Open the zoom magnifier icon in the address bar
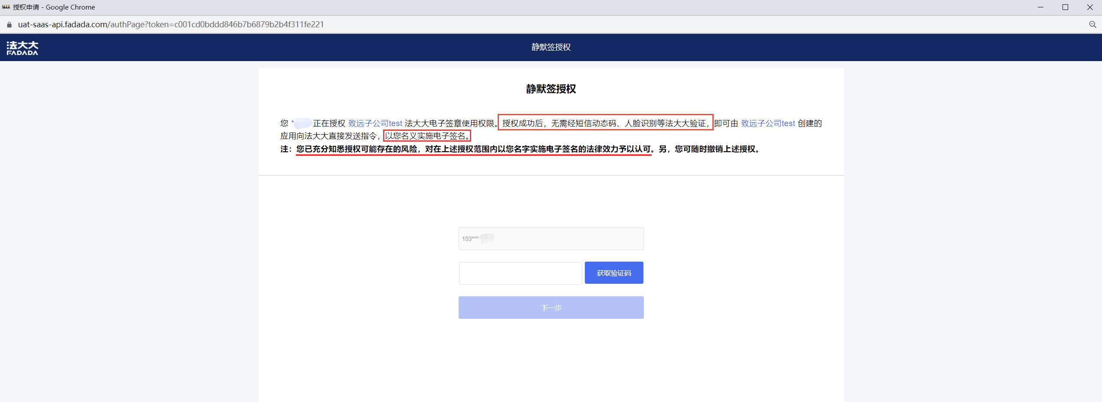This screenshot has height=402, width=1102. [1092, 25]
